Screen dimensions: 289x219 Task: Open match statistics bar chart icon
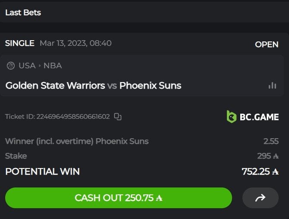coord(272,85)
